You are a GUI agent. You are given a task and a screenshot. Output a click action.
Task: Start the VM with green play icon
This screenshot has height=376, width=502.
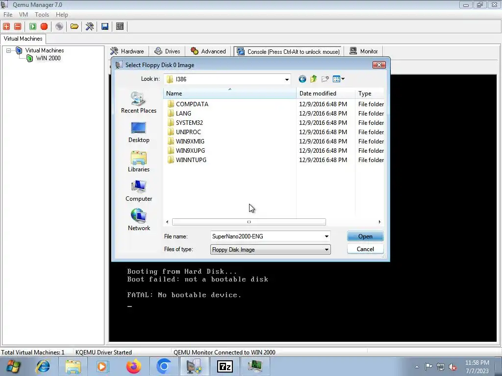click(x=33, y=26)
